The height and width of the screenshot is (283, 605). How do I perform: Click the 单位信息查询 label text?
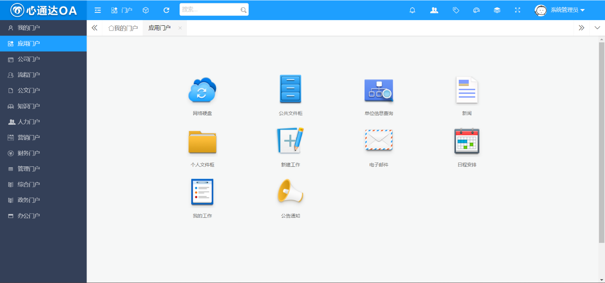[x=379, y=114]
